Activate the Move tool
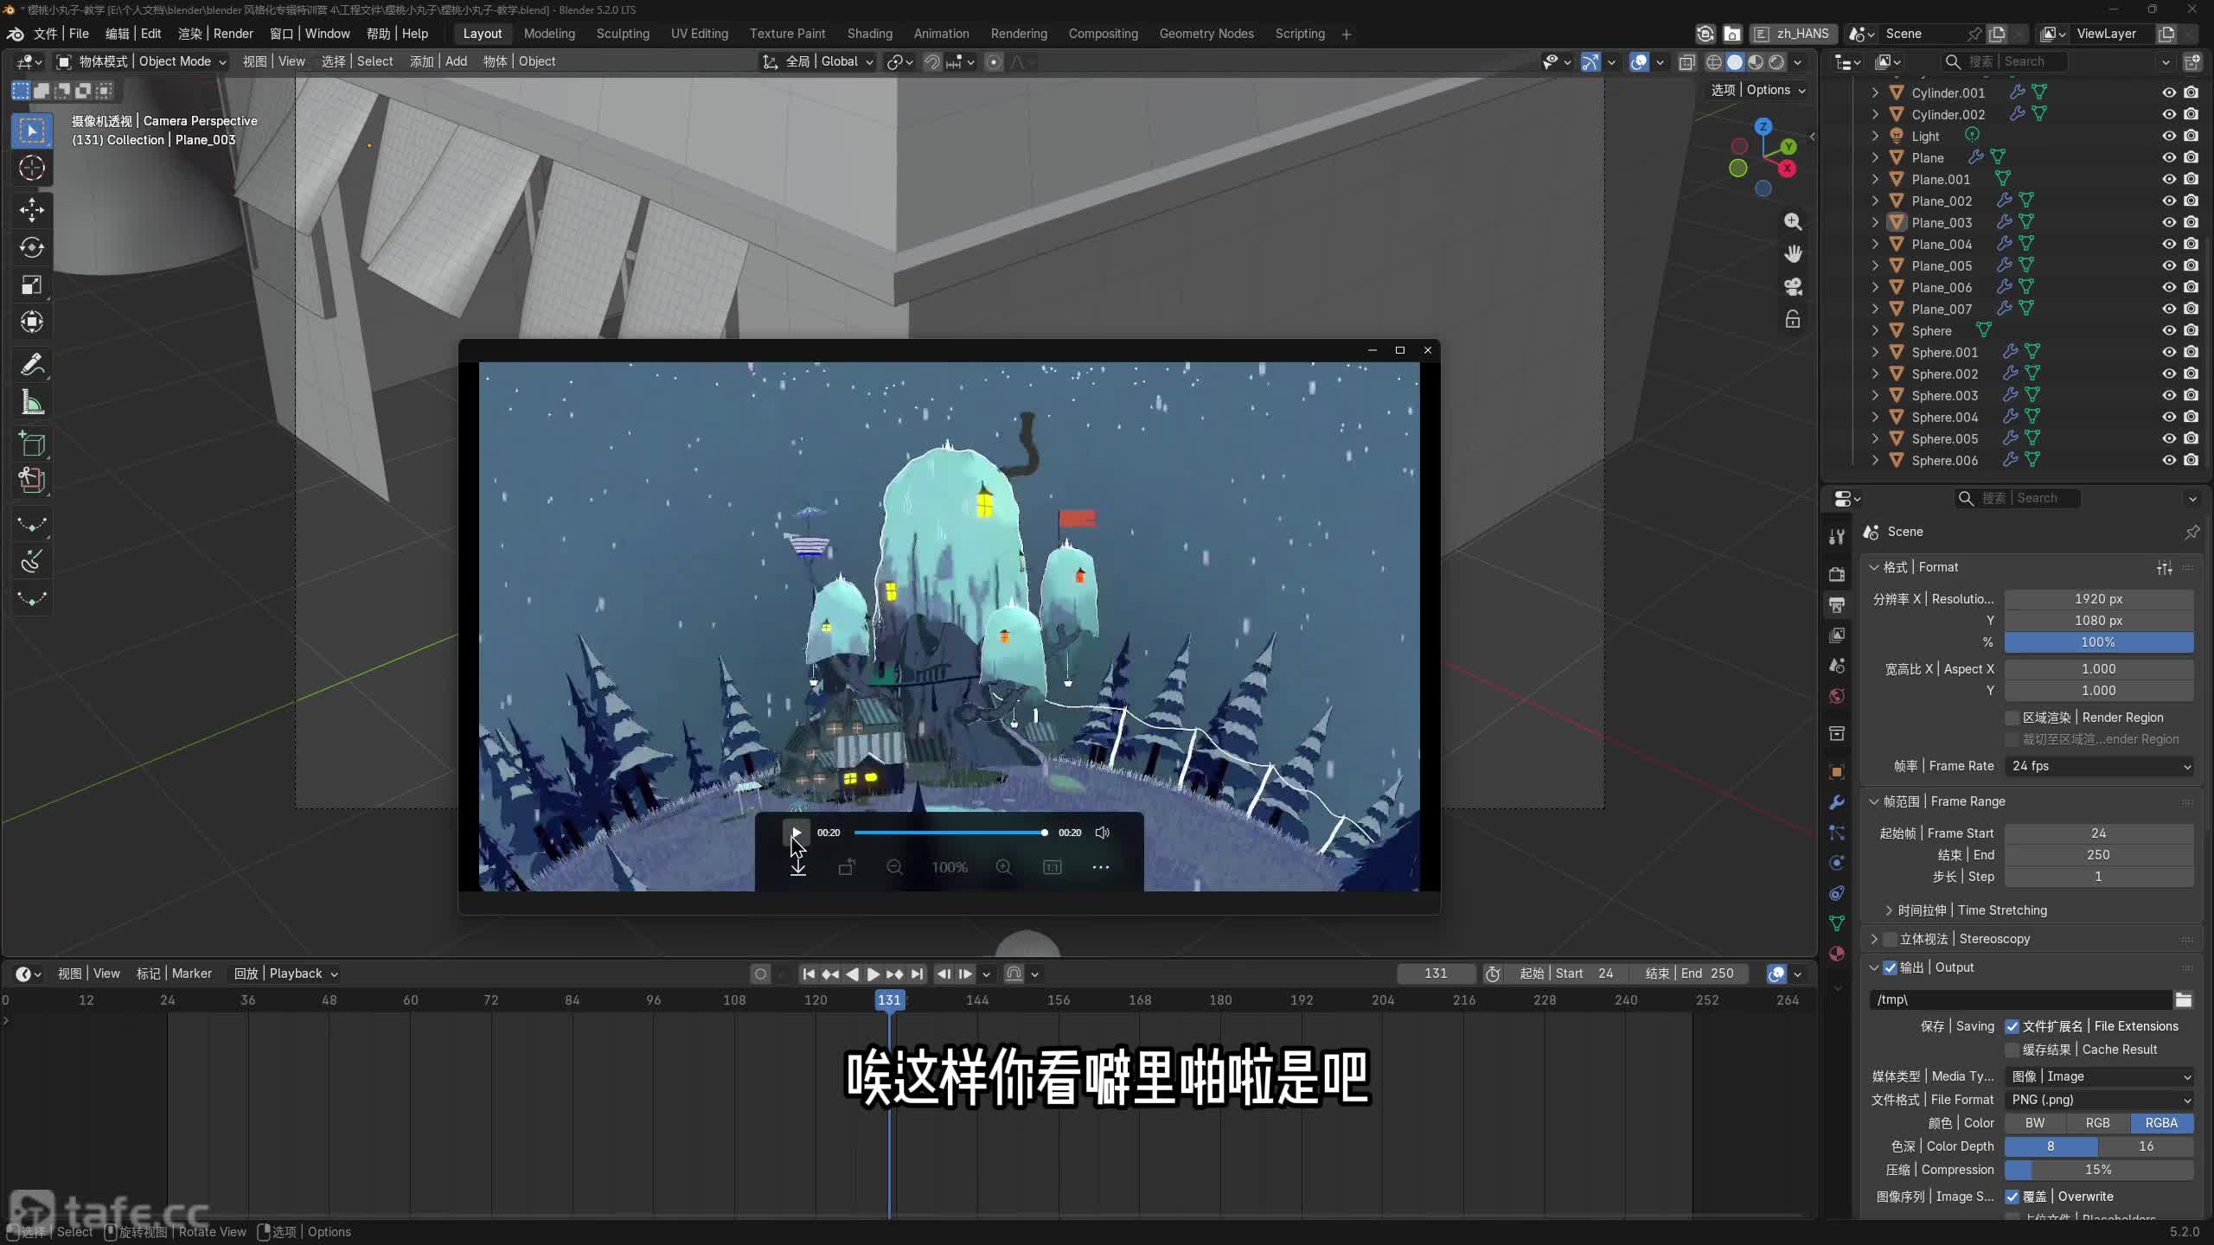 pyautogui.click(x=32, y=209)
